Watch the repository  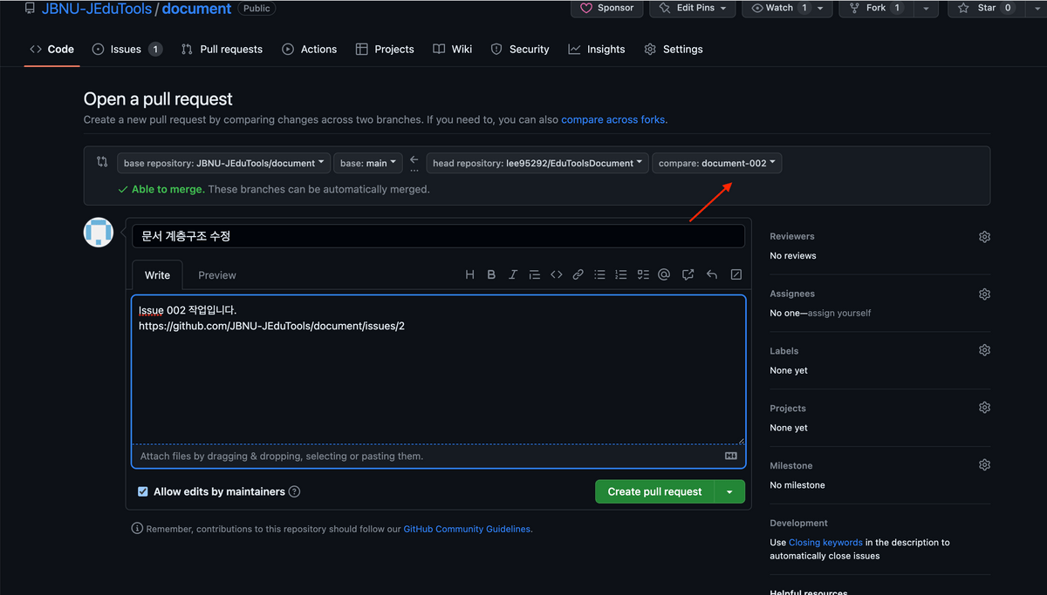[x=779, y=9]
